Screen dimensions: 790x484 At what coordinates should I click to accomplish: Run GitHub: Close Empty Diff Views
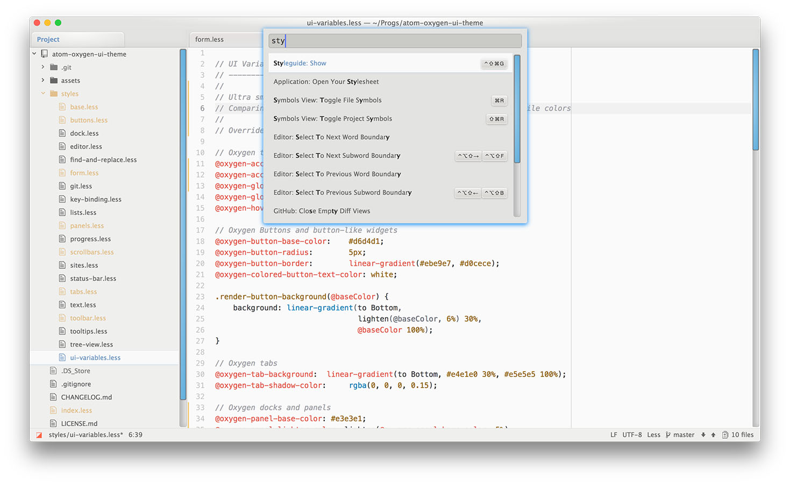[391, 211]
